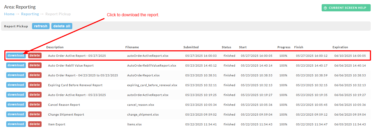372x137 pixels.
Task: Click finish time 05/23/2025 09:59:12
Action: [x=312, y=115]
